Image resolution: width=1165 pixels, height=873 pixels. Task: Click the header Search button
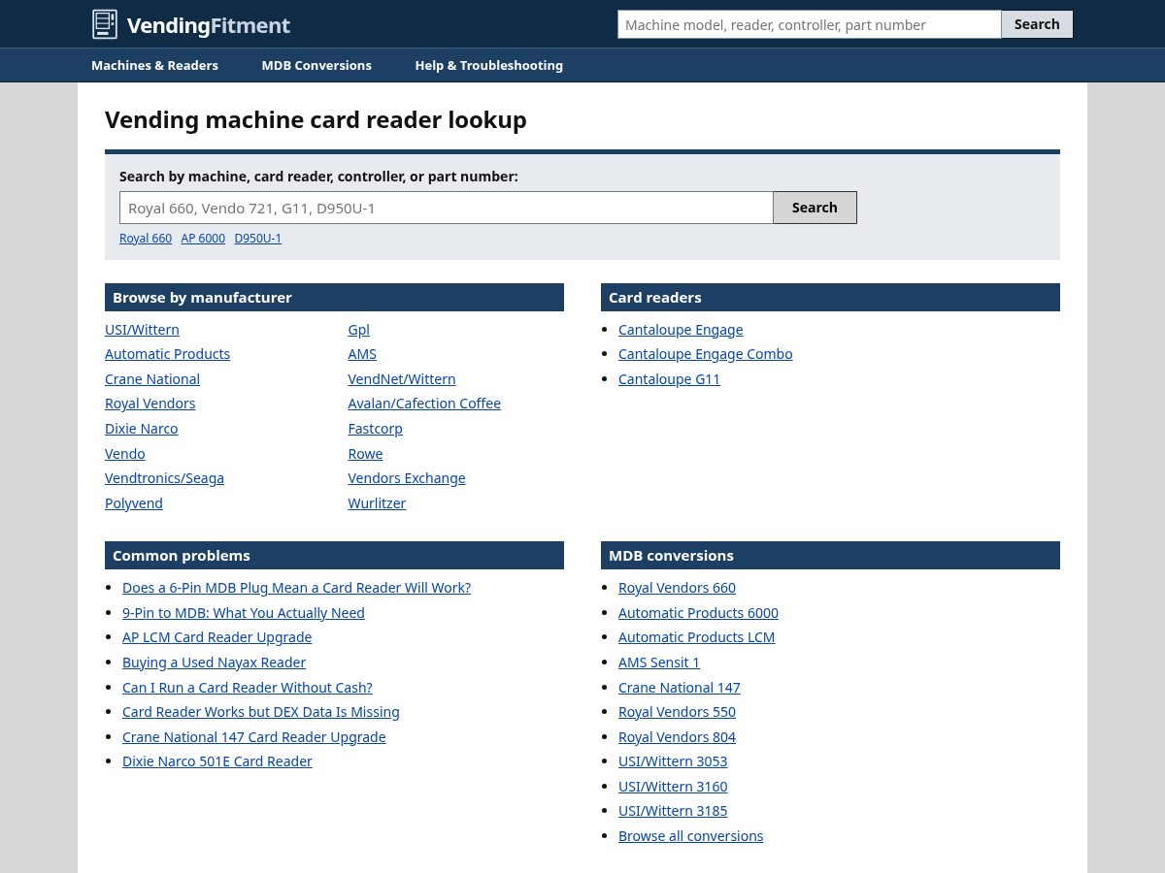1037,24
